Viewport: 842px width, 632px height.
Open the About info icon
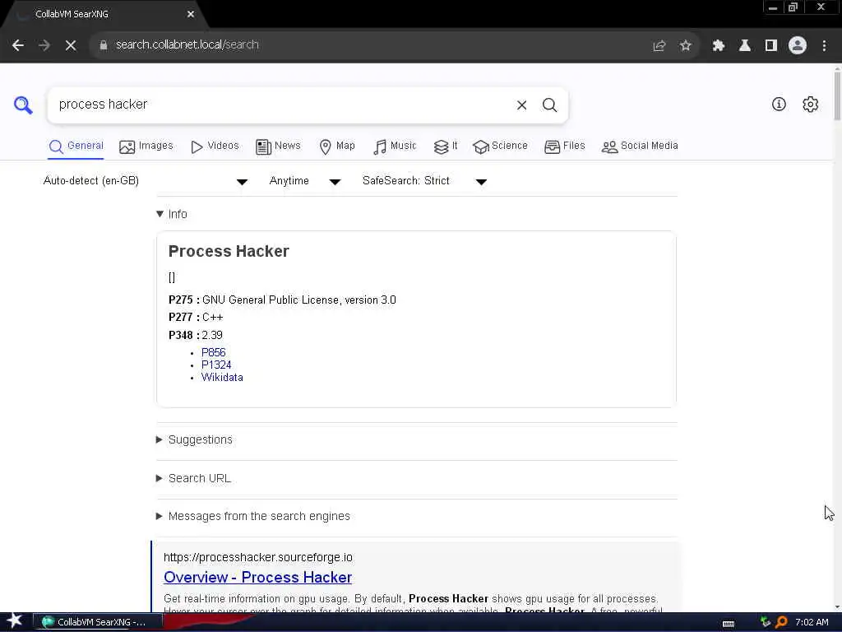click(x=779, y=105)
